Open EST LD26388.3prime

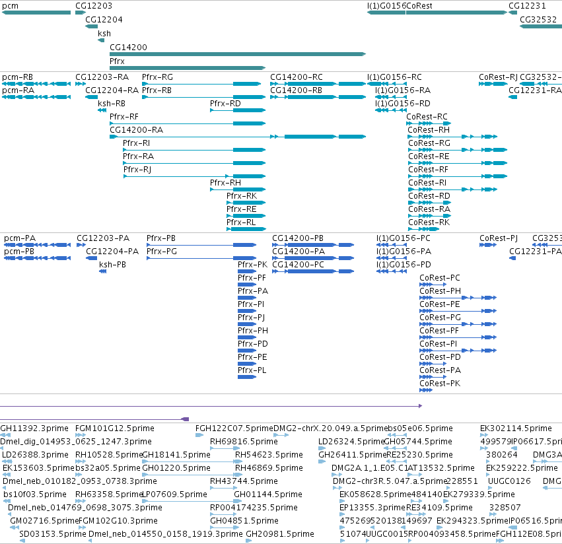click(x=7, y=461)
